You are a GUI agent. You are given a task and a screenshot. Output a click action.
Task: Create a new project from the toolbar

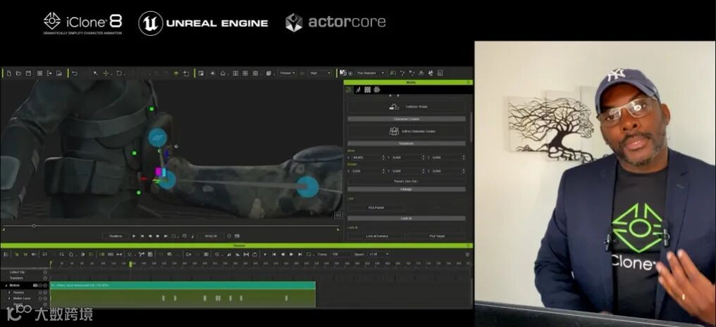pos(8,73)
